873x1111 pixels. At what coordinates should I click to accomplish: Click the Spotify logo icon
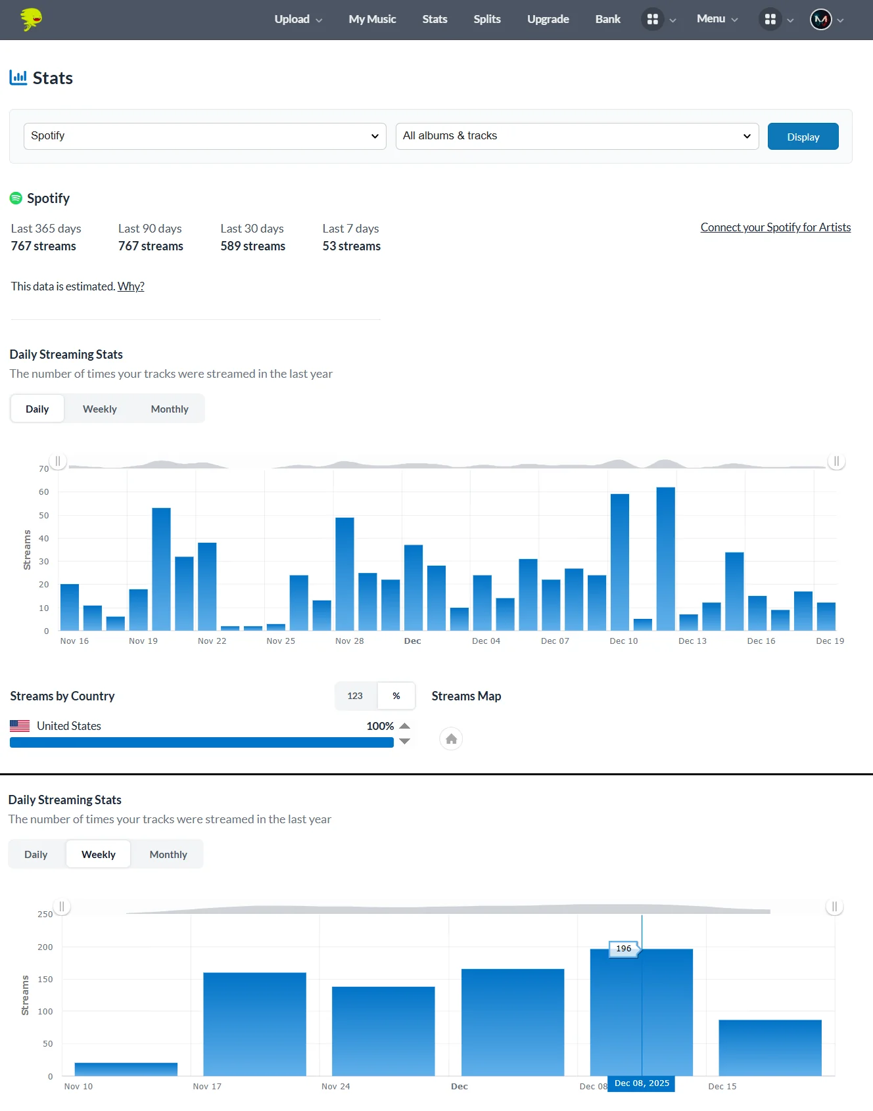[16, 198]
